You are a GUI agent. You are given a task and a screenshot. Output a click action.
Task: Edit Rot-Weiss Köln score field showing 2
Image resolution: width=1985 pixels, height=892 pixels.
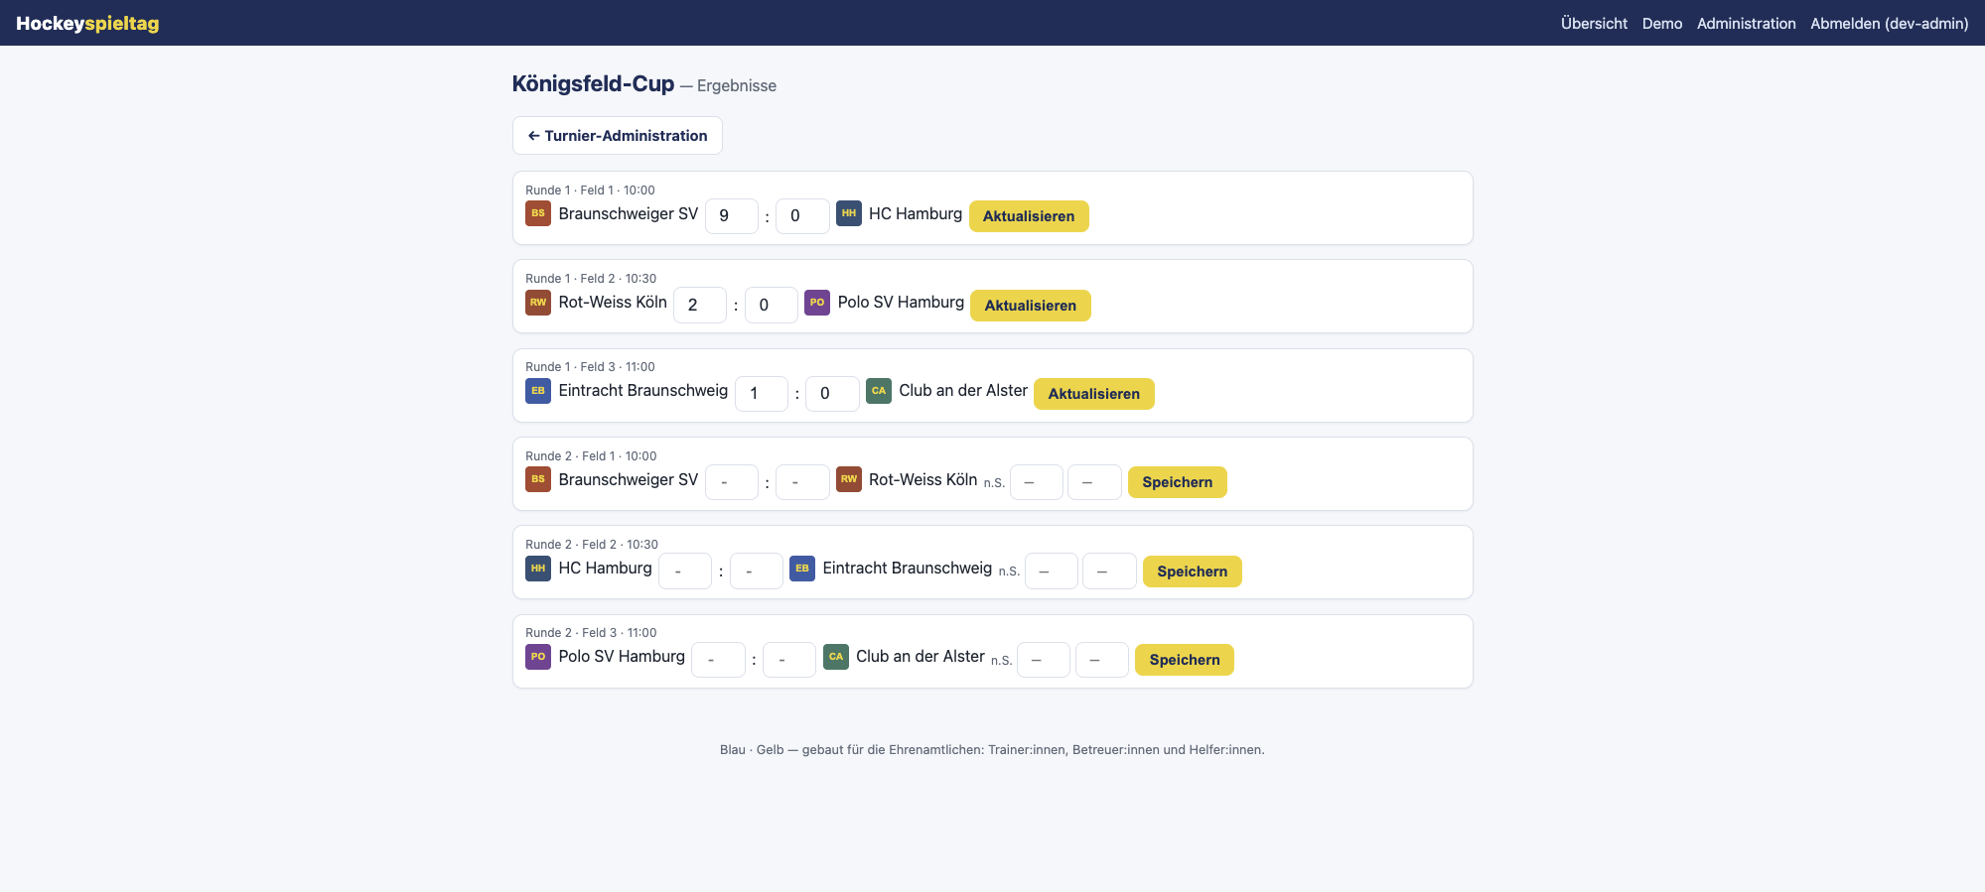click(x=700, y=305)
